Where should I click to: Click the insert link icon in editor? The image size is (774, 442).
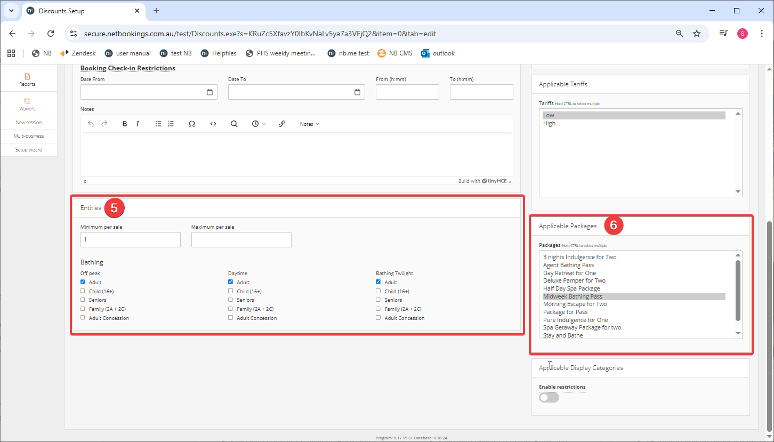(x=282, y=124)
